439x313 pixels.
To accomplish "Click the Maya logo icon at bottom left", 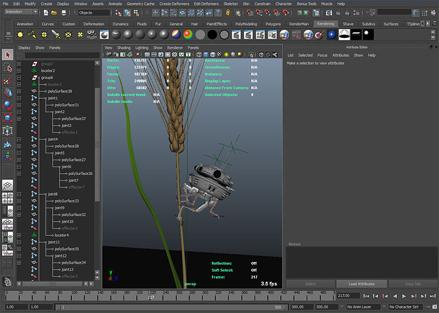I will 8,281.
